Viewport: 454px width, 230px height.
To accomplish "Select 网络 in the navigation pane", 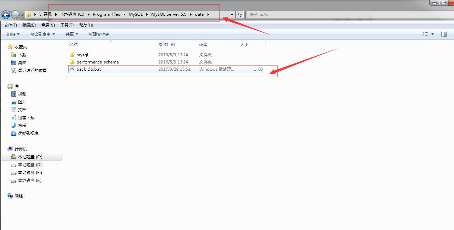I will (19, 196).
